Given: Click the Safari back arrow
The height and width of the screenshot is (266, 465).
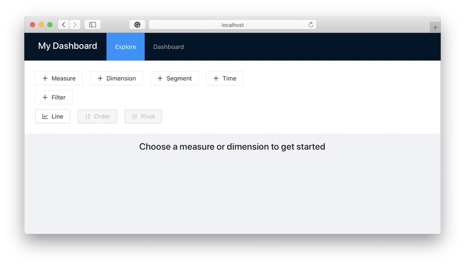Looking at the screenshot, I should click(63, 24).
